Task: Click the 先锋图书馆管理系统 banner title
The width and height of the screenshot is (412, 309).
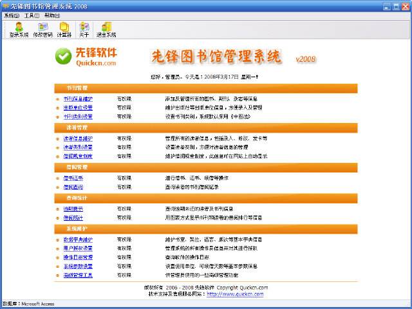Action: tap(216, 56)
